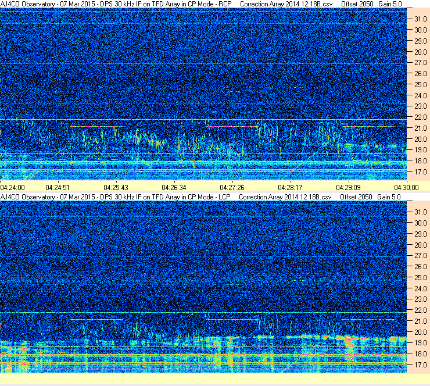430x386 pixels.
Task: Pick the 26.0 frequency label on LCP plot
Action: 420,267
